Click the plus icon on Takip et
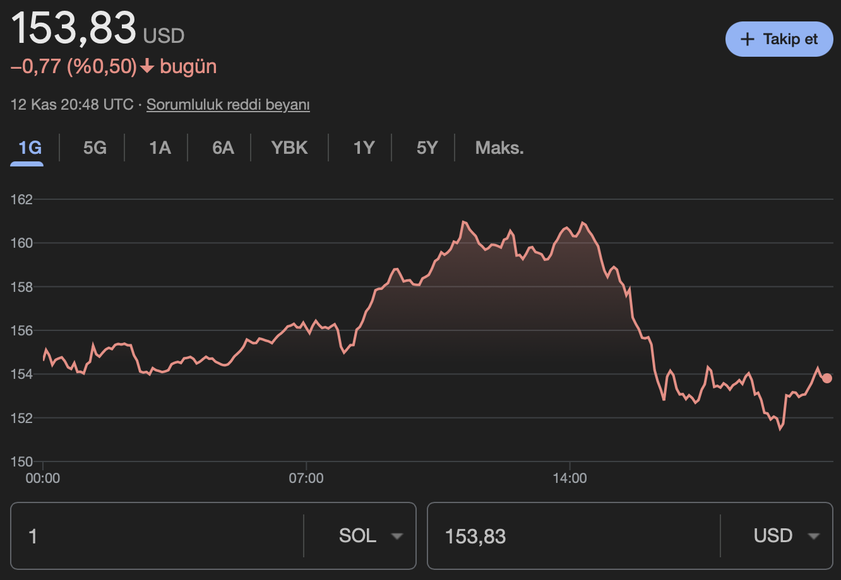 747,39
